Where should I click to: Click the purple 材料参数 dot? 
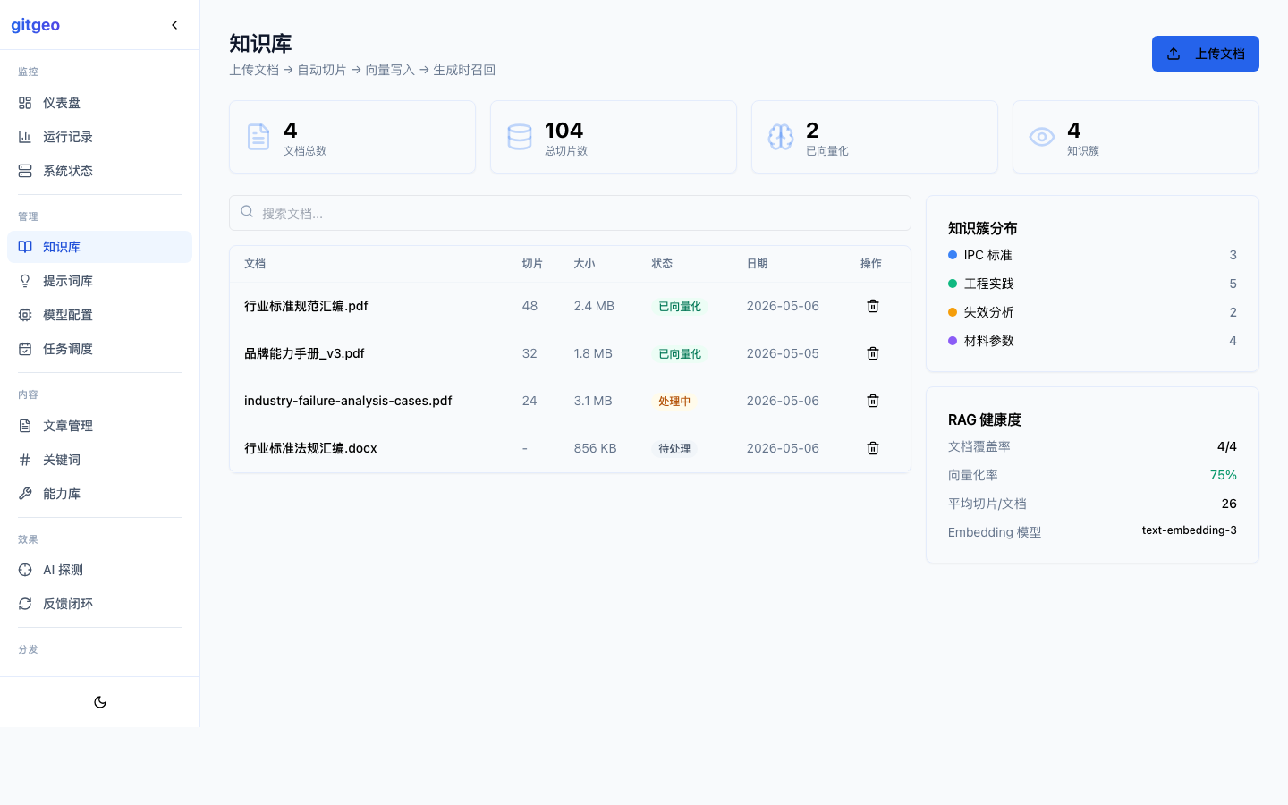(x=953, y=341)
